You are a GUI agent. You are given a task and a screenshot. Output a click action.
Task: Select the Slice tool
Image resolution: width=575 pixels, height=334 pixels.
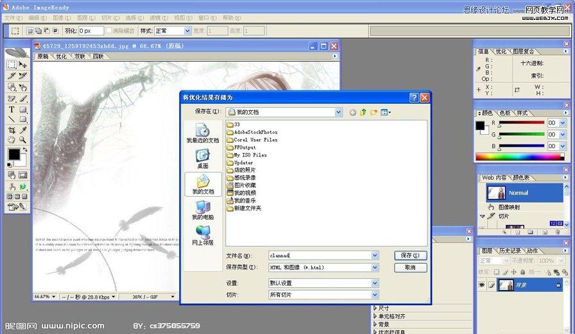coord(12,76)
